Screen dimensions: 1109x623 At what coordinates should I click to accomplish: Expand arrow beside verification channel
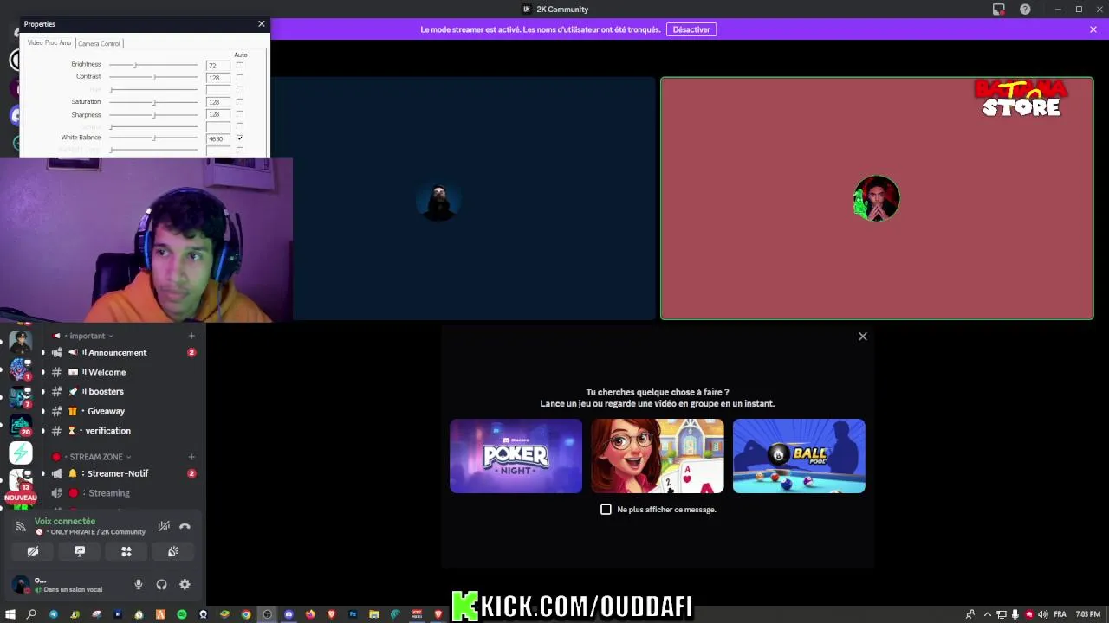tap(42, 431)
